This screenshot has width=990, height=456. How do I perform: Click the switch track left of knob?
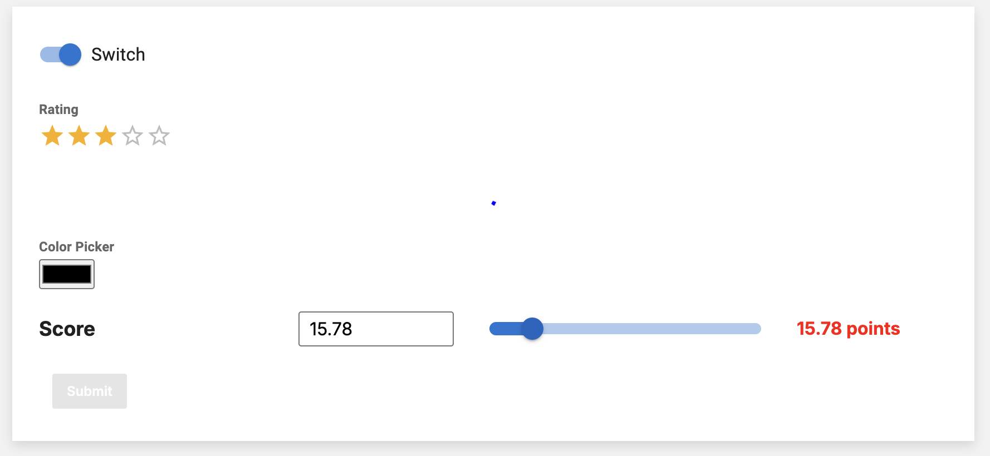(x=49, y=54)
